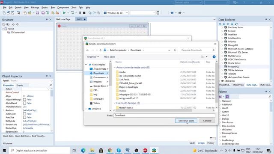The height and width of the screenshot is (154, 274).
Task: Open the icsv8w folder
Action: point(122,72)
